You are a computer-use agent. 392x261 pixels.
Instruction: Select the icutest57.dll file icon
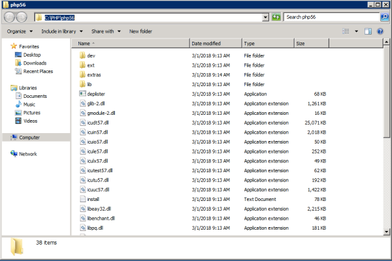click(83, 170)
